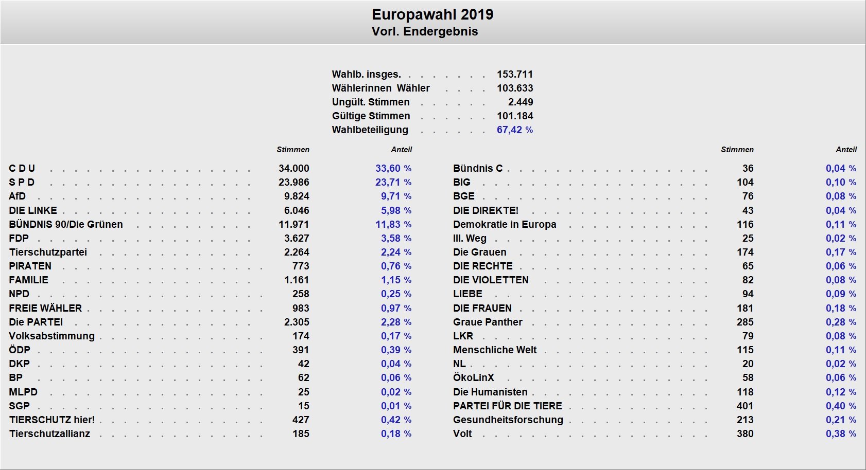Select the Wahlbeteiligung percentage 67,42 %
Screen dimensions: 866x470
[x=514, y=130]
